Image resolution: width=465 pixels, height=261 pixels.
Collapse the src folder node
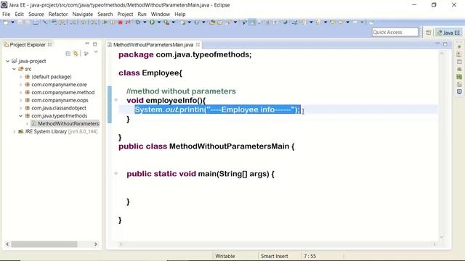click(14, 69)
